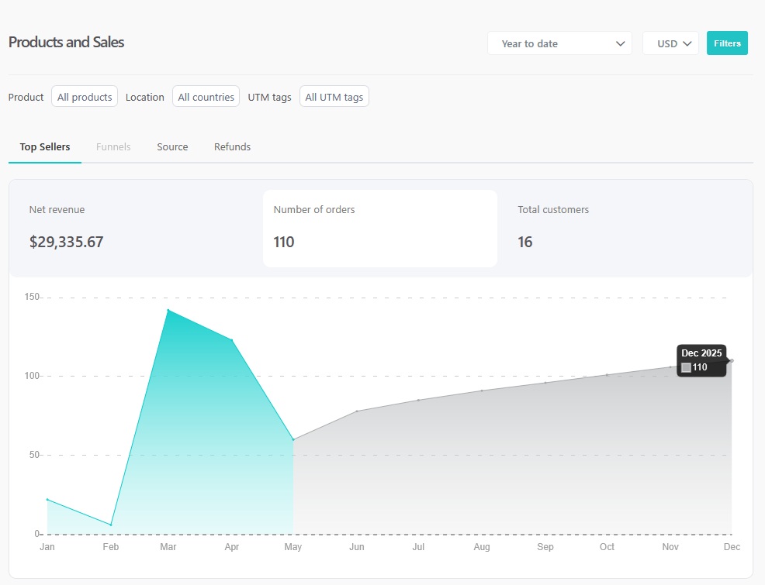
Task: Click the $29,335.67 revenue value
Action: tap(67, 242)
